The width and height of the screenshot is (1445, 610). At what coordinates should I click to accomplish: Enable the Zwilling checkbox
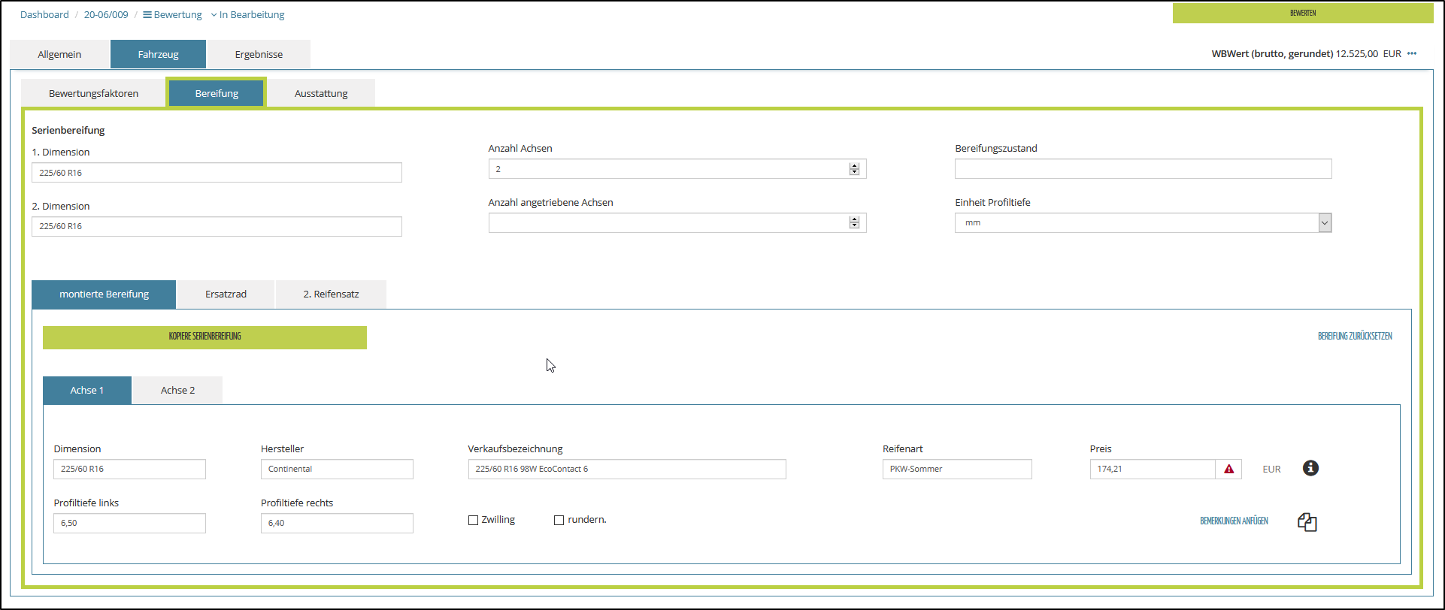[474, 520]
